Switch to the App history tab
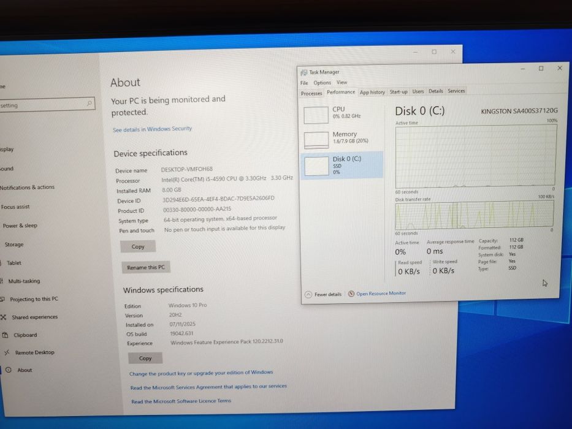Screen dimensions: 572x429 pyautogui.click(x=372, y=93)
